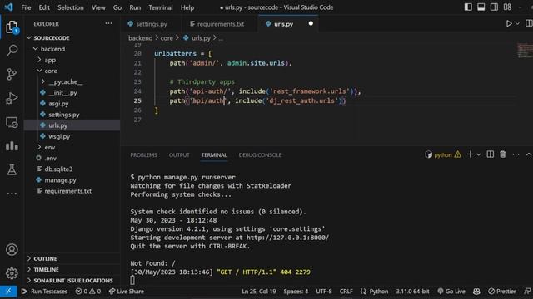Open the Explorer view in activity bar

pyautogui.click(x=12, y=27)
